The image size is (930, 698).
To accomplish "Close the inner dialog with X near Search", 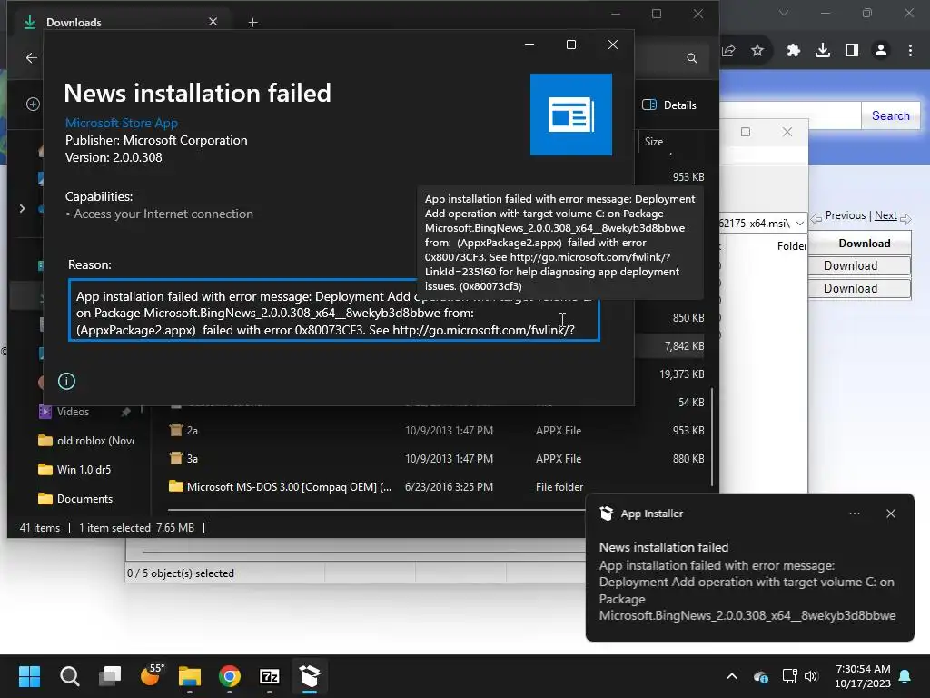I will tap(787, 132).
